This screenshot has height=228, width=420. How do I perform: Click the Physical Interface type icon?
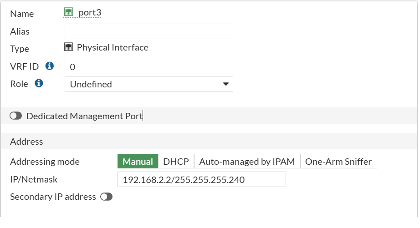pyautogui.click(x=69, y=47)
